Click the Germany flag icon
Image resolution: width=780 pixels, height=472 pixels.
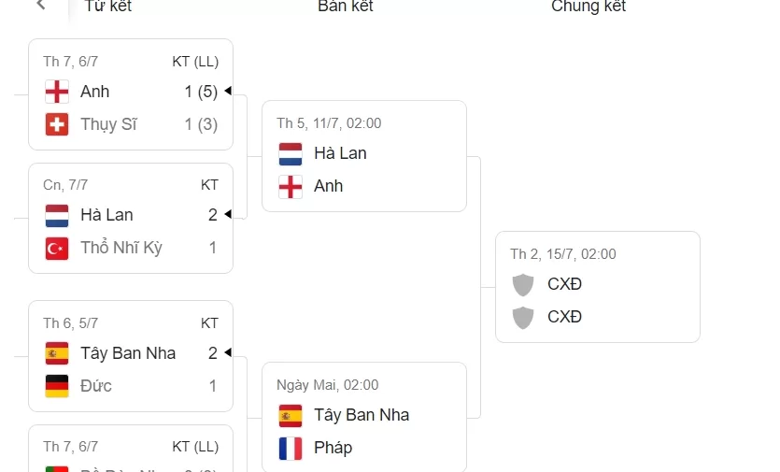(x=57, y=386)
